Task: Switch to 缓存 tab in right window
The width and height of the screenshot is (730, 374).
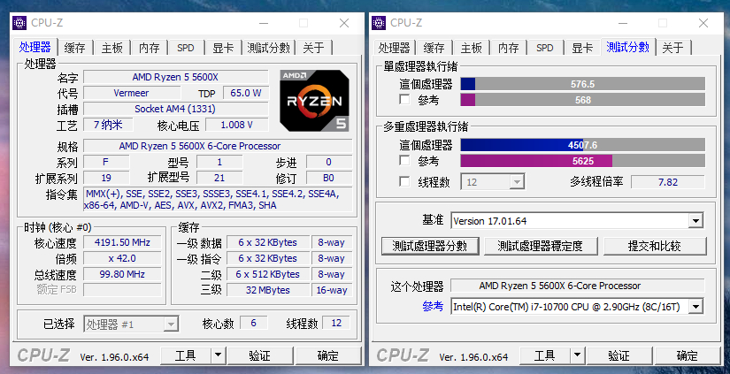Action: click(x=434, y=48)
